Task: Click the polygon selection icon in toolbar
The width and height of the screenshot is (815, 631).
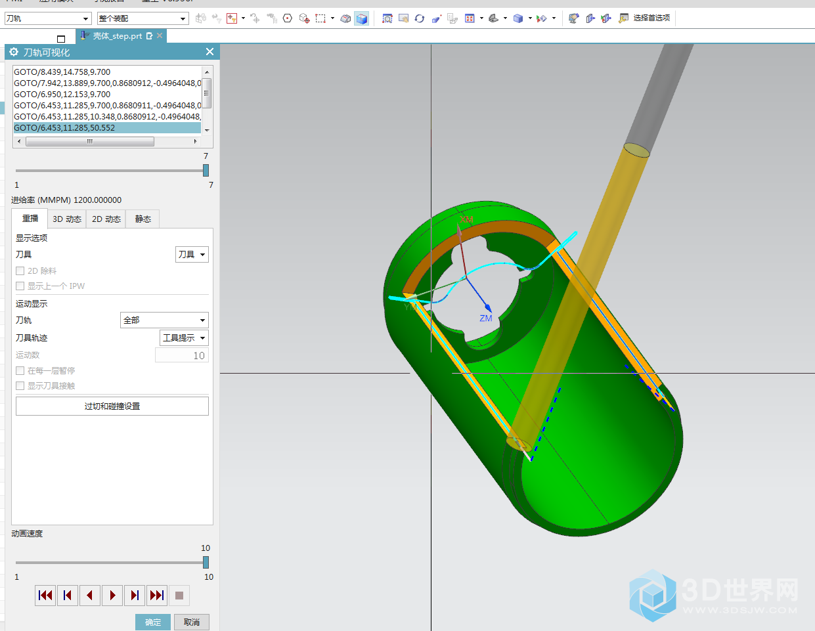Action: 288,18
